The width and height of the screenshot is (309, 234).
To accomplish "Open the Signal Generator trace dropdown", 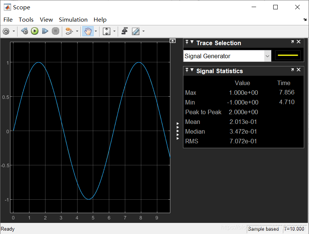I will pyautogui.click(x=268, y=55).
